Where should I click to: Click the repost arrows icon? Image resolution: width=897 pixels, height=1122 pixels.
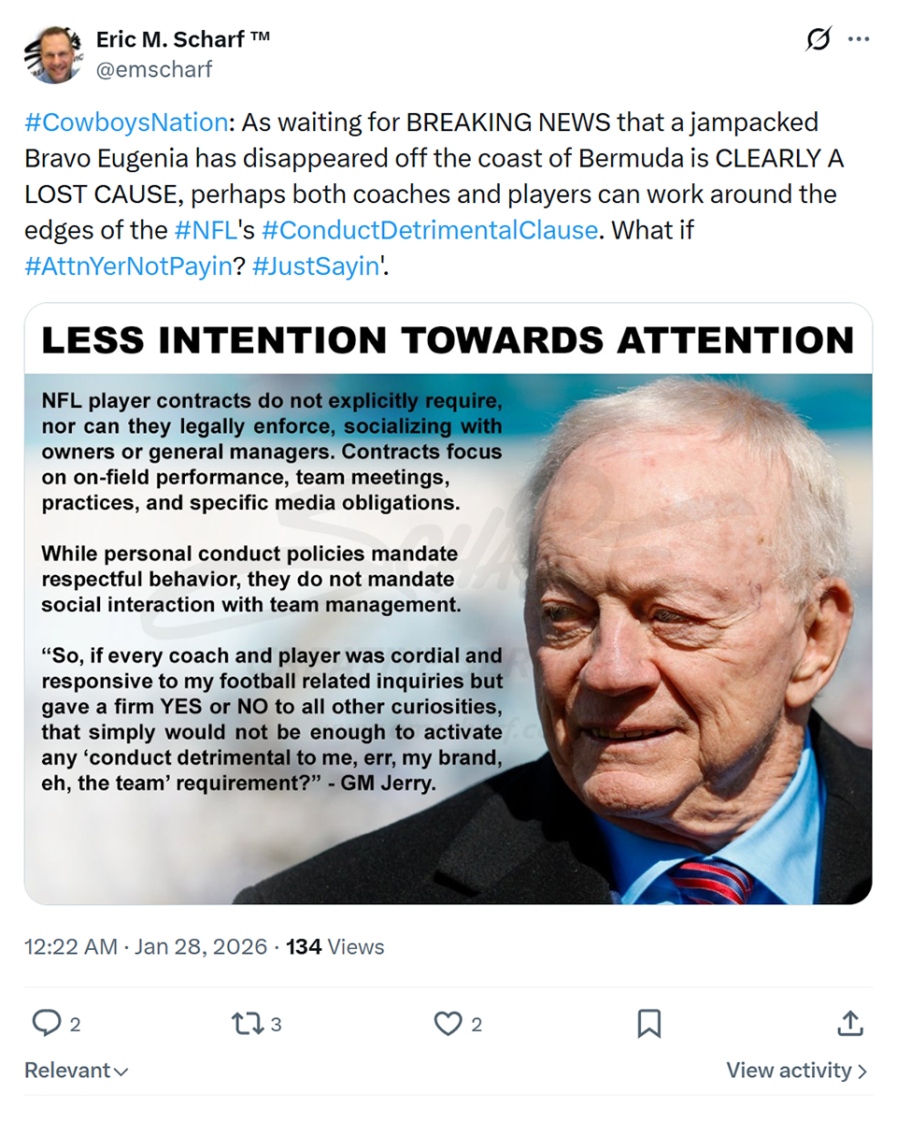pos(247,1024)
